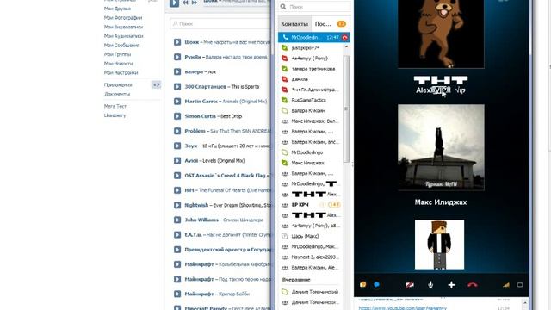Select the active MrDoodedin call row
The height and width of the screenshot is (310, 551).
click(x=313, y=37)
